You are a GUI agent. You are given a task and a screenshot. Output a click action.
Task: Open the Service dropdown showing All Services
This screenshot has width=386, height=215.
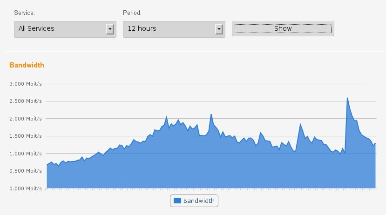[65, 29]
